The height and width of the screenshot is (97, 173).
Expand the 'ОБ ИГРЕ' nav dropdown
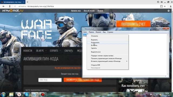(41, 51)
